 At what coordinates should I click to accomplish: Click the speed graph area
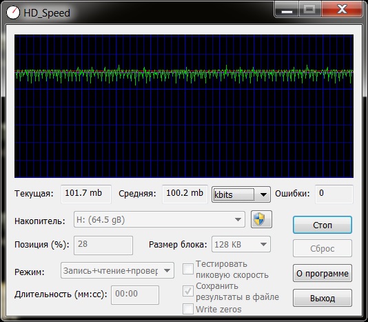pos(184,106)
